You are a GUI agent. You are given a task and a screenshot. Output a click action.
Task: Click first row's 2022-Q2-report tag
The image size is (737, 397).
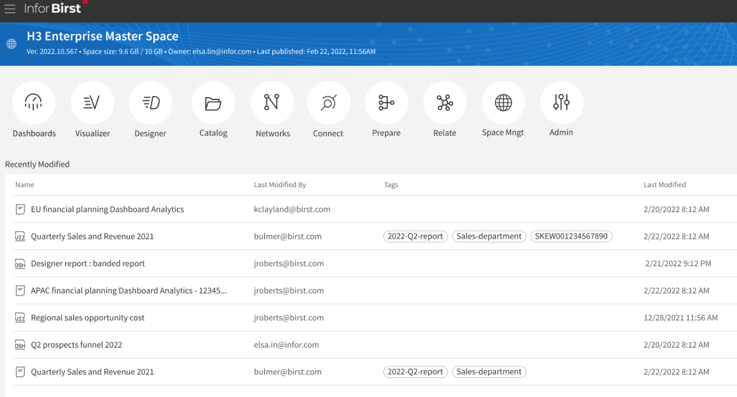[x=415, y=237]
